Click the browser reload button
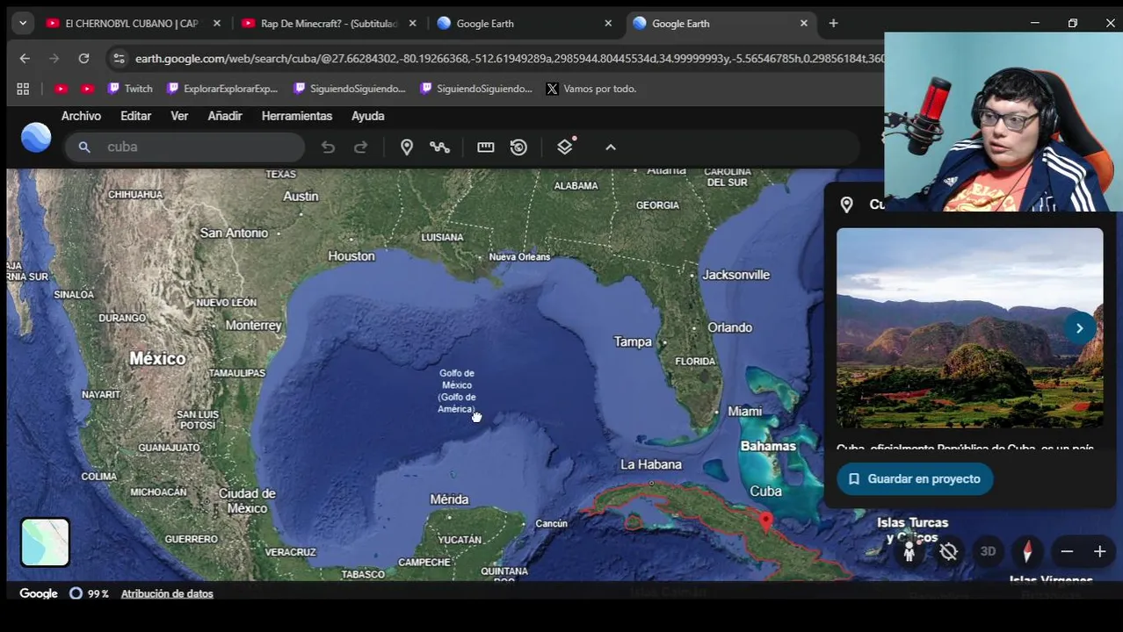This screenshot has width=1123, height=632. pyautogui.click(x=83, y=59)
